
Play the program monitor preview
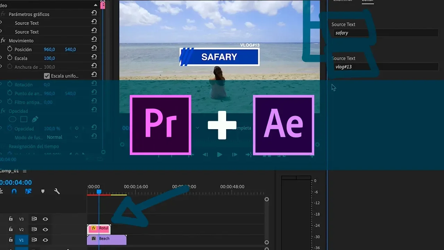coord(220,155)
